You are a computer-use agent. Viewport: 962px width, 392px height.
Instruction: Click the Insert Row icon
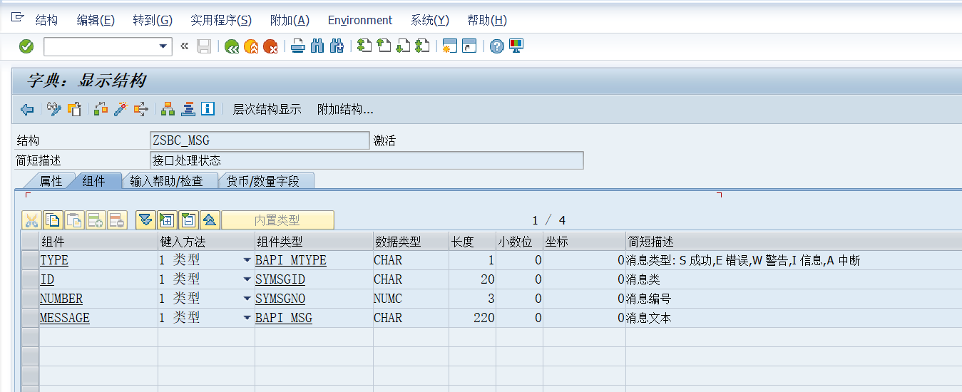click(96, 220)
